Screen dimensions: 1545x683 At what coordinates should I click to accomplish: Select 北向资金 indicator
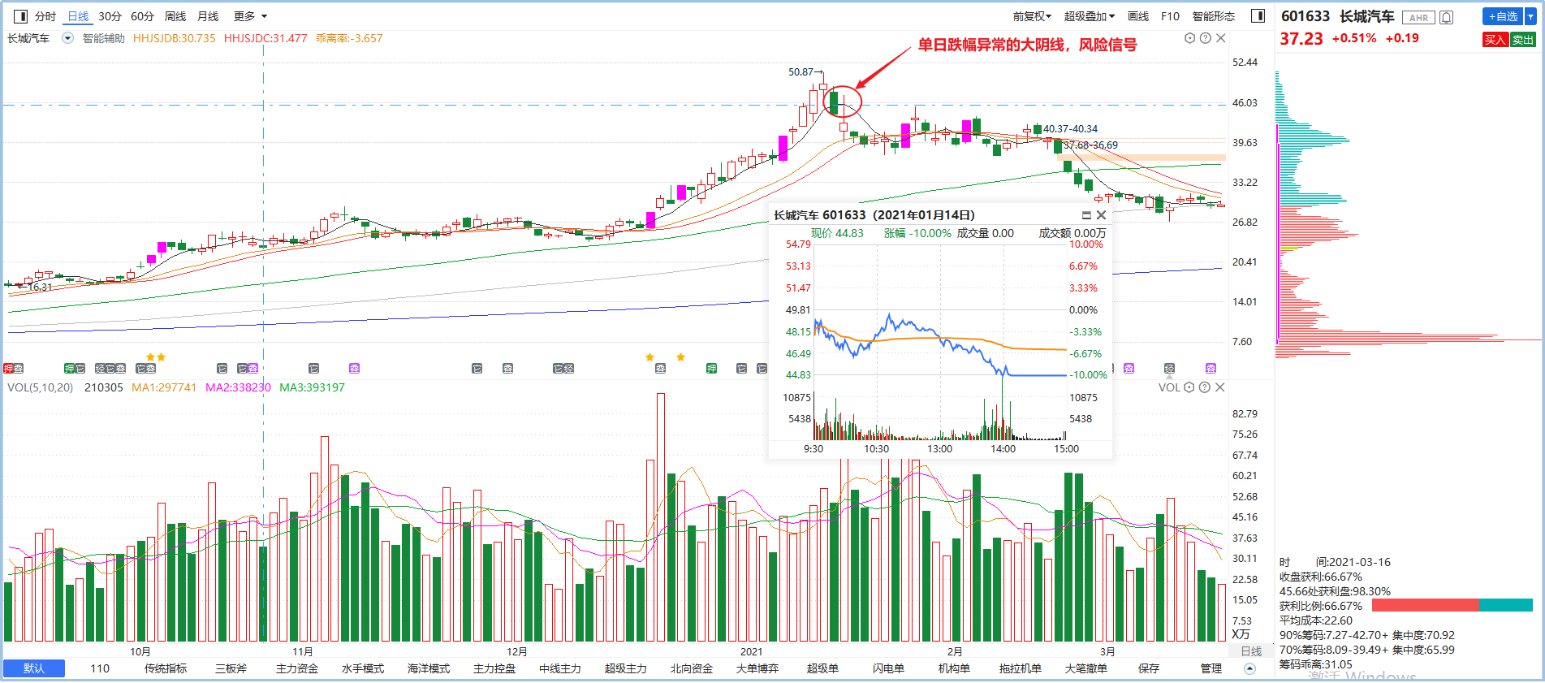pos(692,668)
